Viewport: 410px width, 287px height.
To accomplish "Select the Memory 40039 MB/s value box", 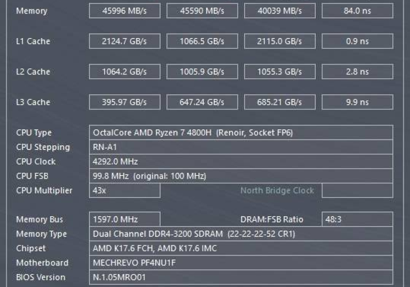I will (279, 11).
